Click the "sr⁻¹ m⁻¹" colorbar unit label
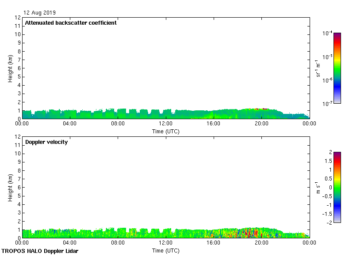345x256 pixels. [x=318, y=68]
